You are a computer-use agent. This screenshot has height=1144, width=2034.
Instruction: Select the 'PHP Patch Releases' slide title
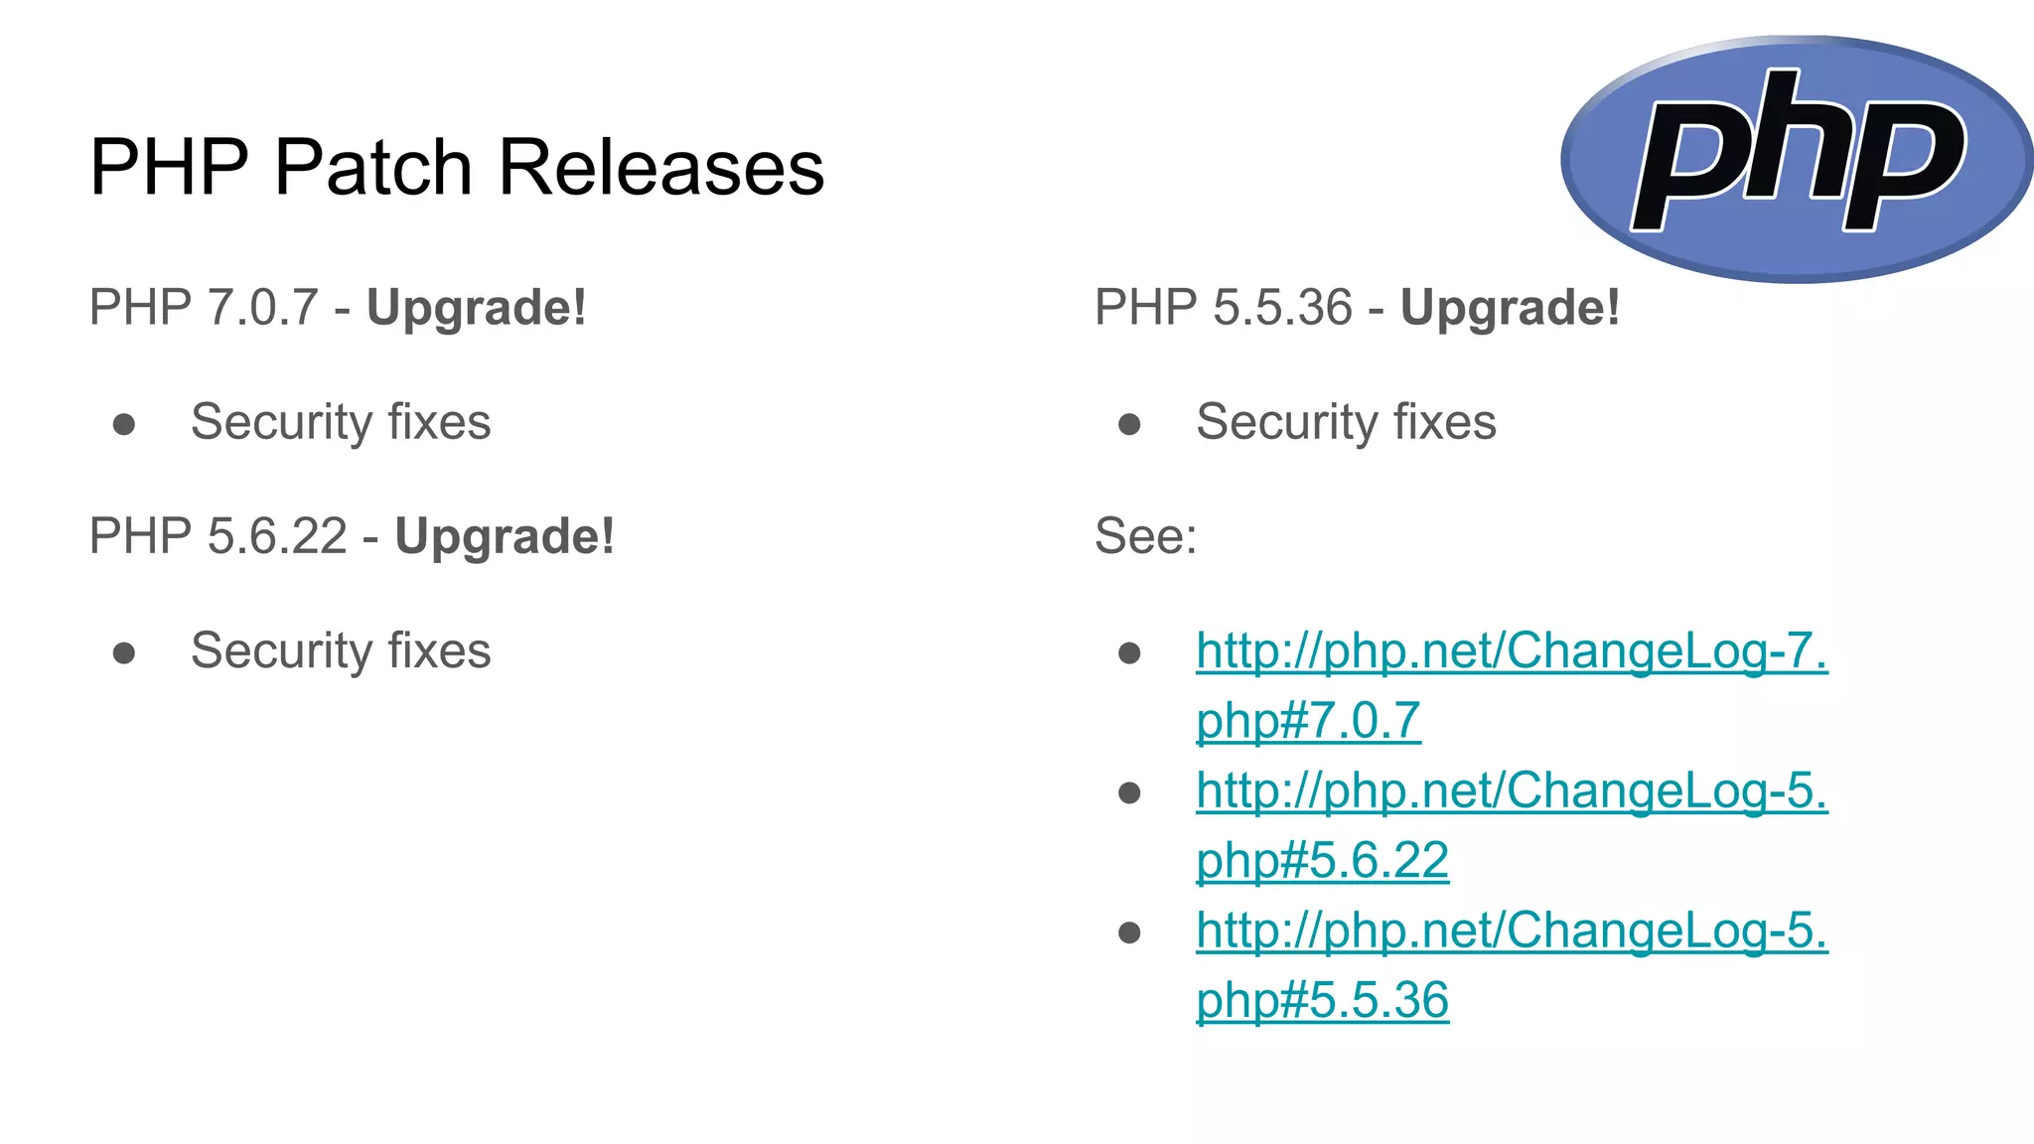pyautogui.click(x=457, y=167)
